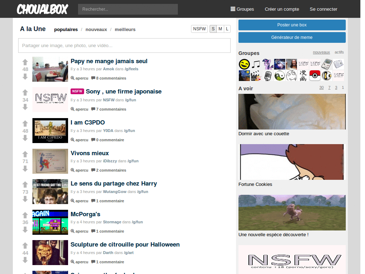Upvote the 'Vivons mieux' post
This screenshot has height=274, width=365.
(25, 154)
